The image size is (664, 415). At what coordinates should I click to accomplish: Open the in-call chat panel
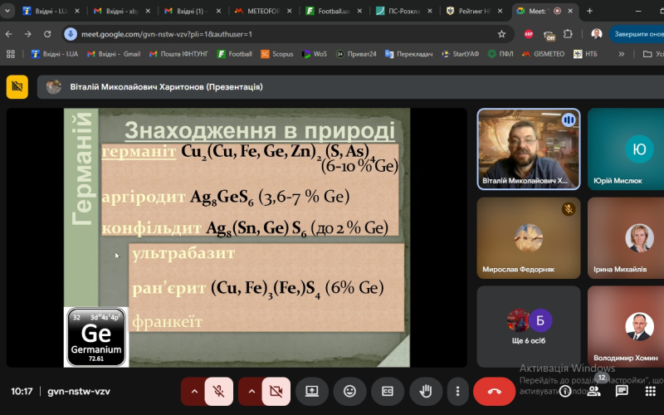coord(622,391)
